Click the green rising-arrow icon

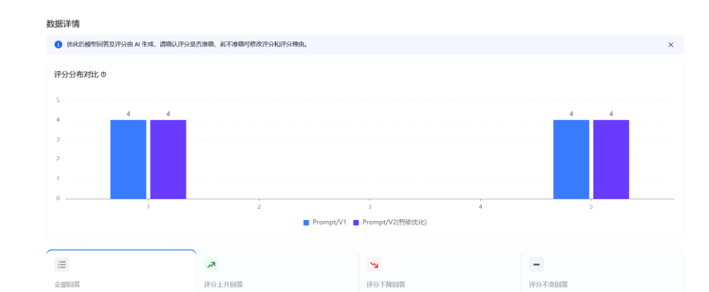[211, 265]
